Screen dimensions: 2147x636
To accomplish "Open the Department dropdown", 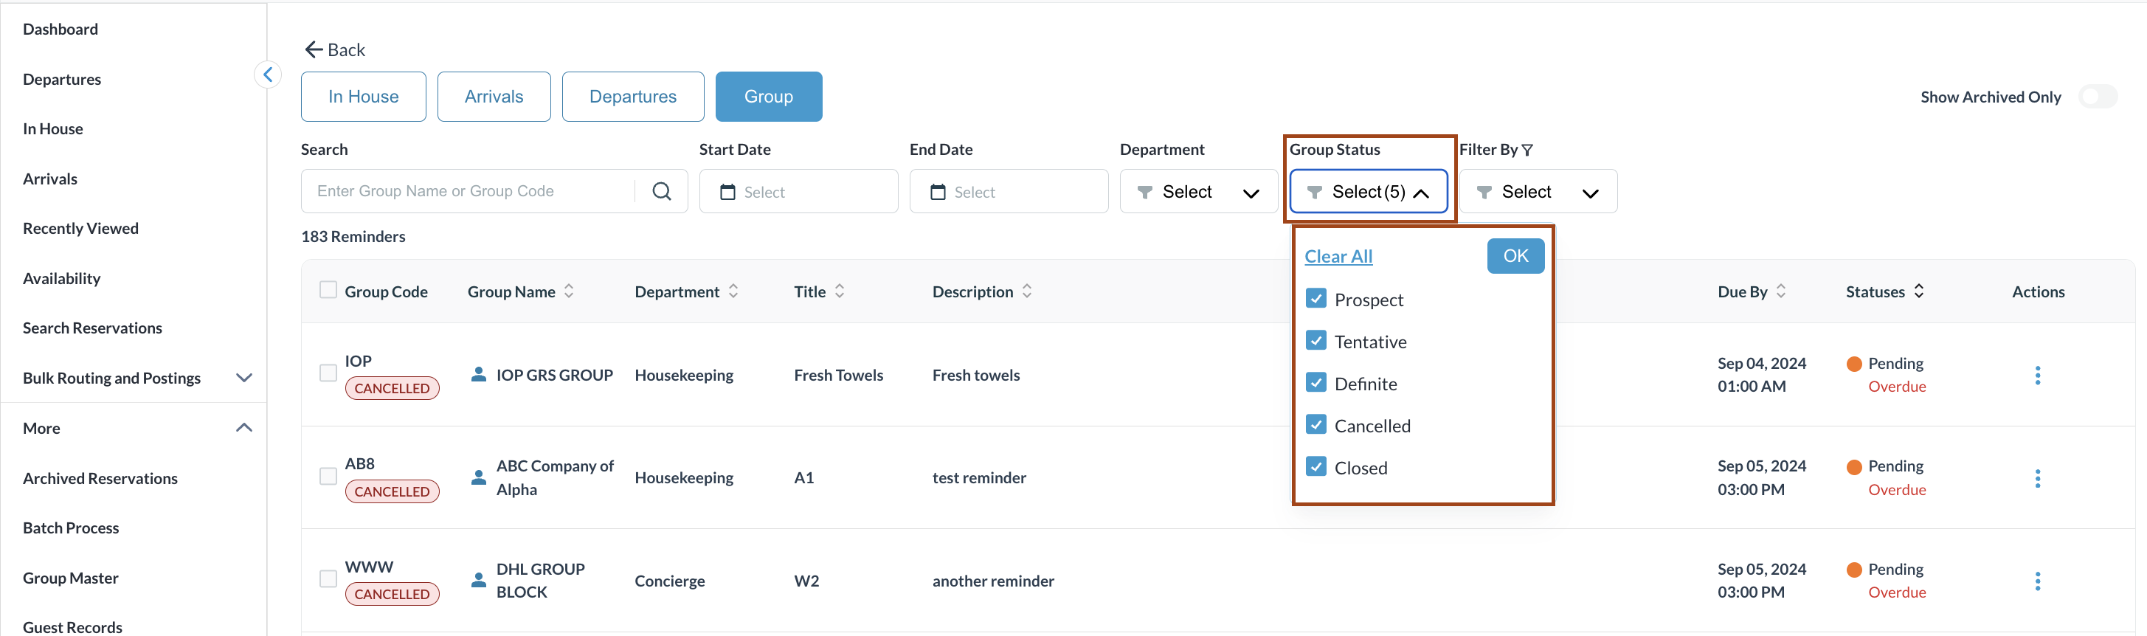I will point(1197,192).
